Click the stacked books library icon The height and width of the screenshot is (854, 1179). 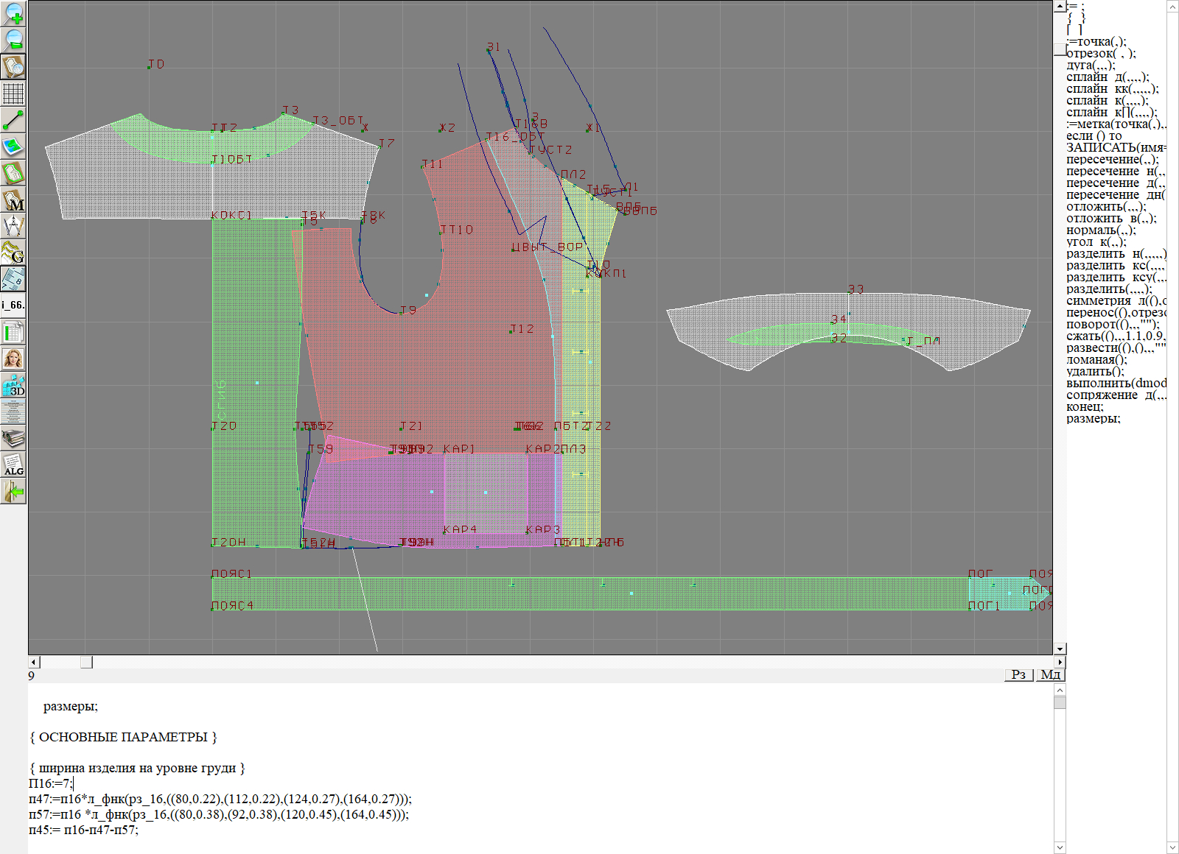[13, 438]
